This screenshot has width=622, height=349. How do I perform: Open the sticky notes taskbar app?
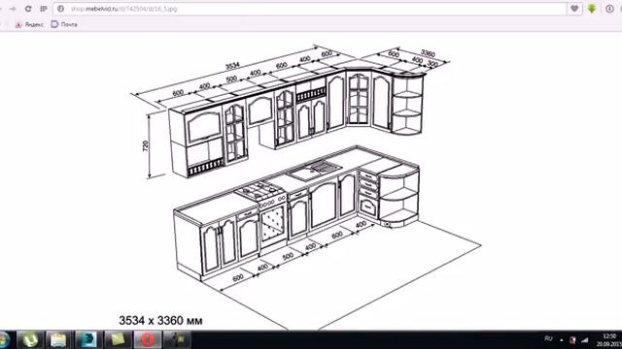[x=118, y=339]
